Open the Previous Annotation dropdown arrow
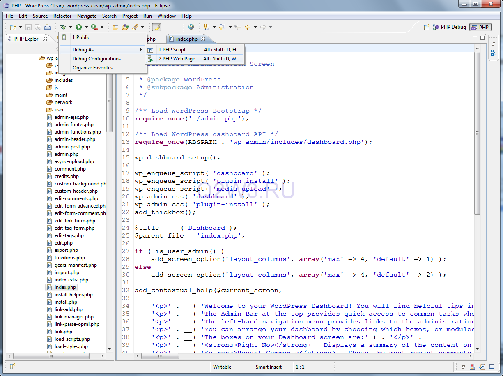Screen dimensions: 503x376 [x=230, y=28]
